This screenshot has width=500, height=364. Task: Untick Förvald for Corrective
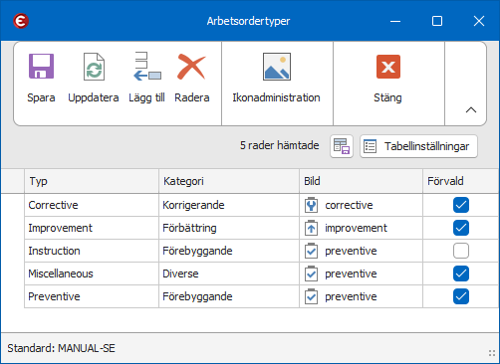pyautogui.click(x=461, y=205)
